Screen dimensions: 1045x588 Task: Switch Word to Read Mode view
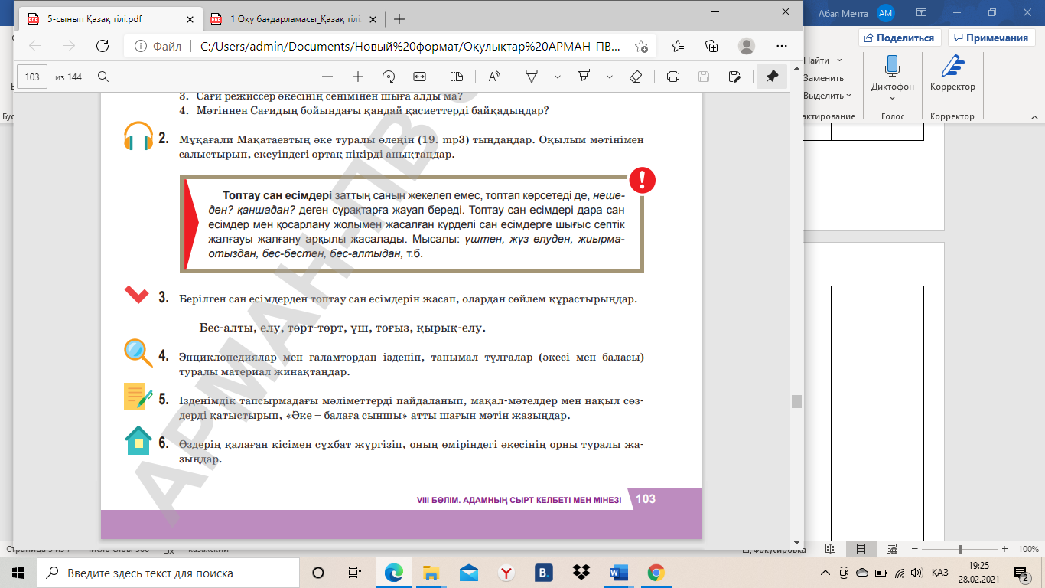point(830,549)
